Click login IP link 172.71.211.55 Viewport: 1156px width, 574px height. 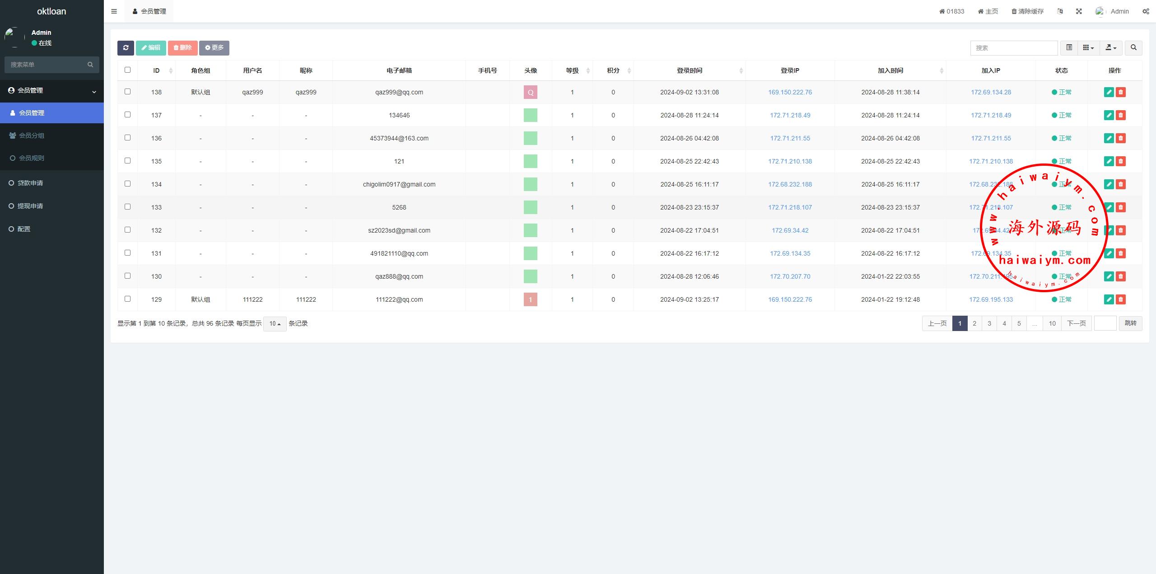pyautogui.click(x=790, y=138)
